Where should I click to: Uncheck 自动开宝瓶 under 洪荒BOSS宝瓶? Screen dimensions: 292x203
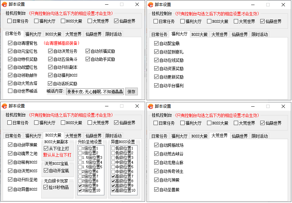click(x=46, y=171)
